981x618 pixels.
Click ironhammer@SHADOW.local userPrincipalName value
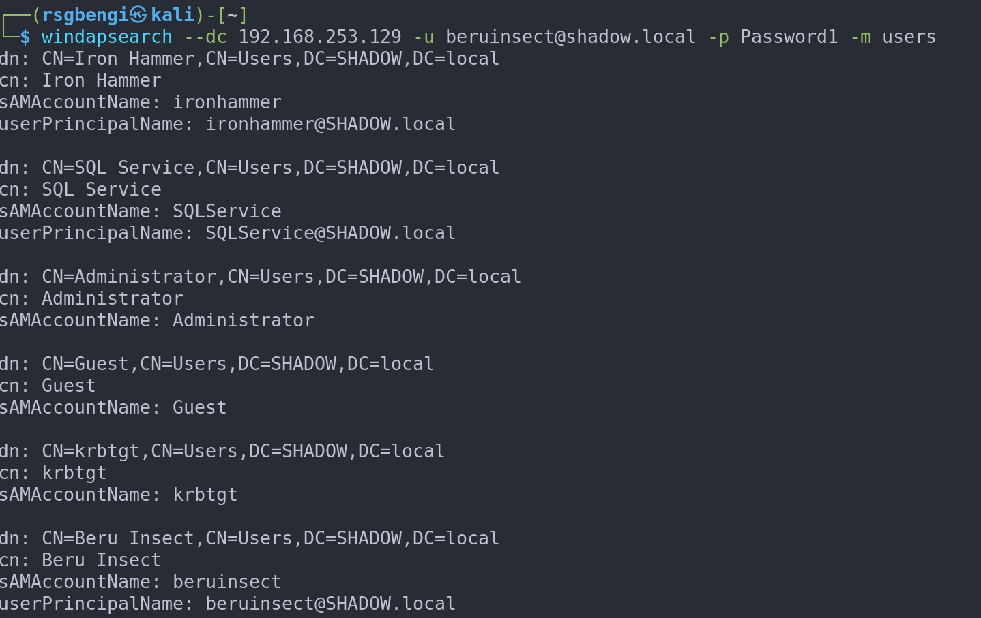coord(330,124)
